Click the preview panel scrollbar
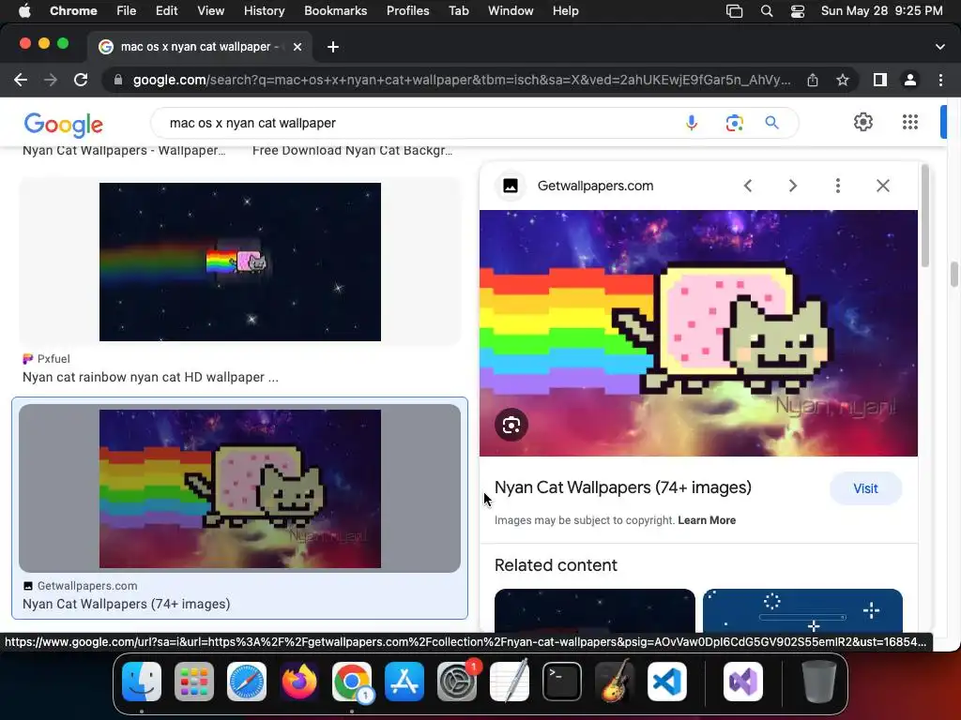 [x=924, y=217]
